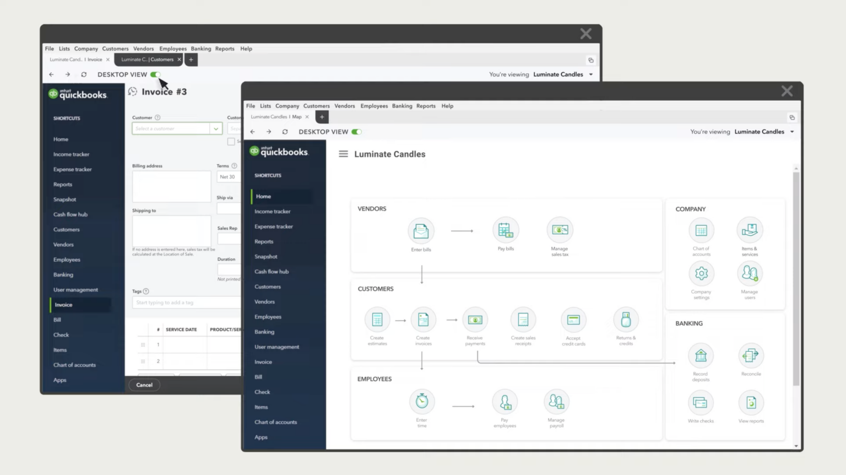Screen dimensions: 846x475
Task: Open the Reports menu in front window
Action: pos(426,106)
